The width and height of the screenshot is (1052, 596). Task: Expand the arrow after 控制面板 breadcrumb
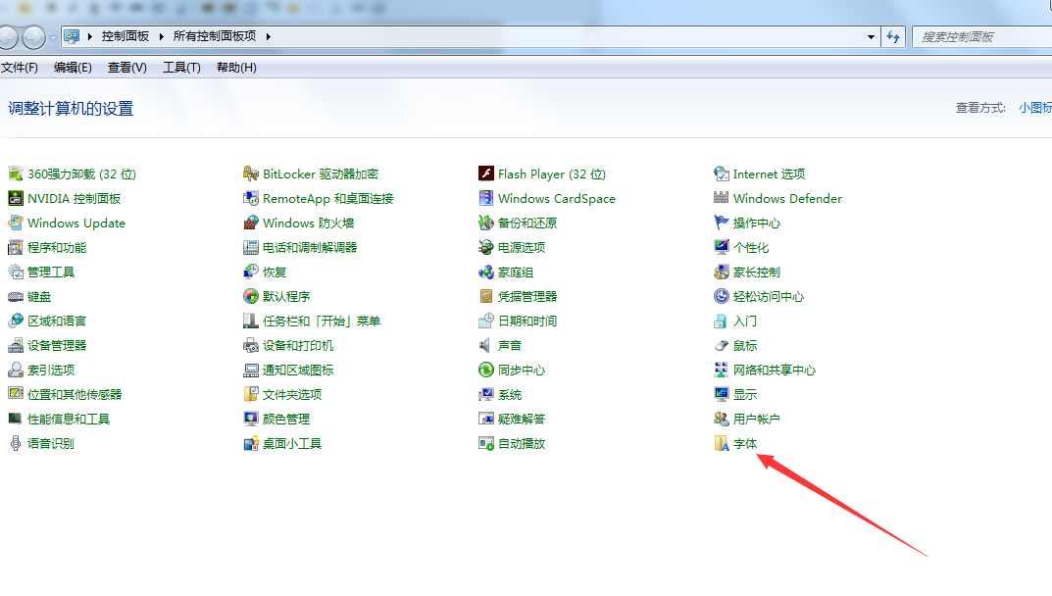tap(161, 37)
